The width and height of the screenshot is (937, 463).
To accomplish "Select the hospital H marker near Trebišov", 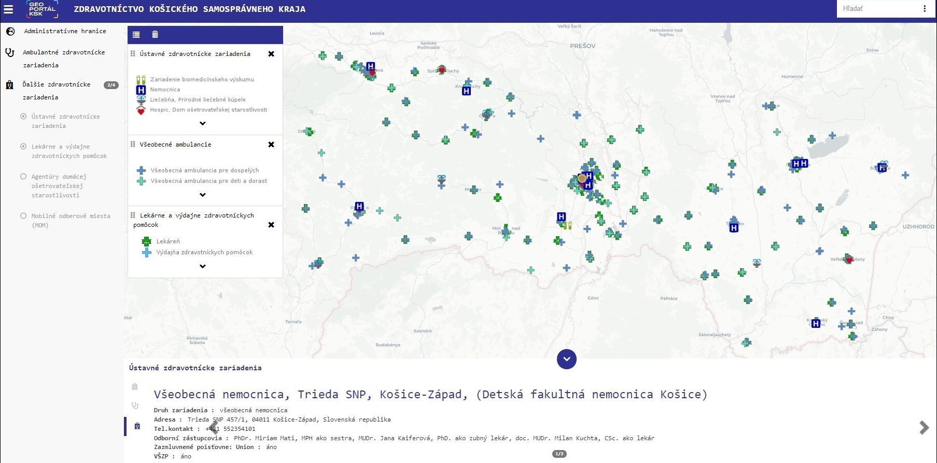I will pos(734,227).
